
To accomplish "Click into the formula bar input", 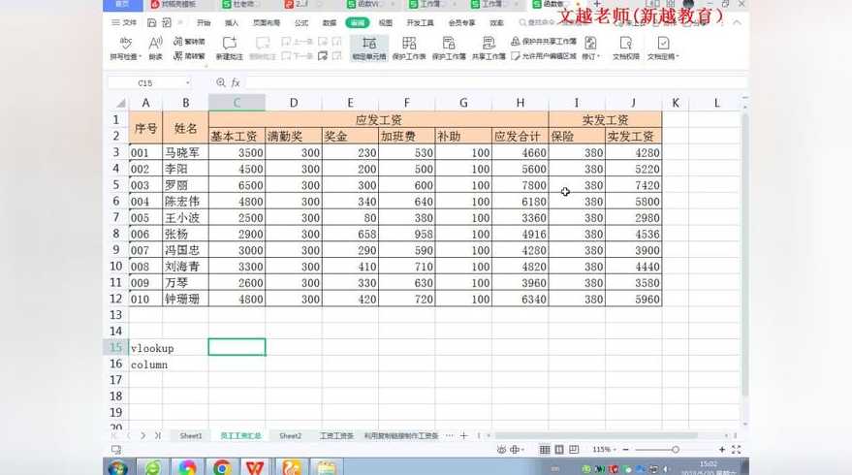I will (x=496, y=82).
